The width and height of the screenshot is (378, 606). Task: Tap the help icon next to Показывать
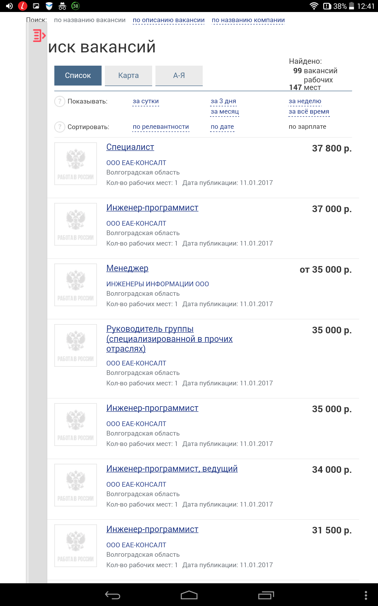point(60,101)
